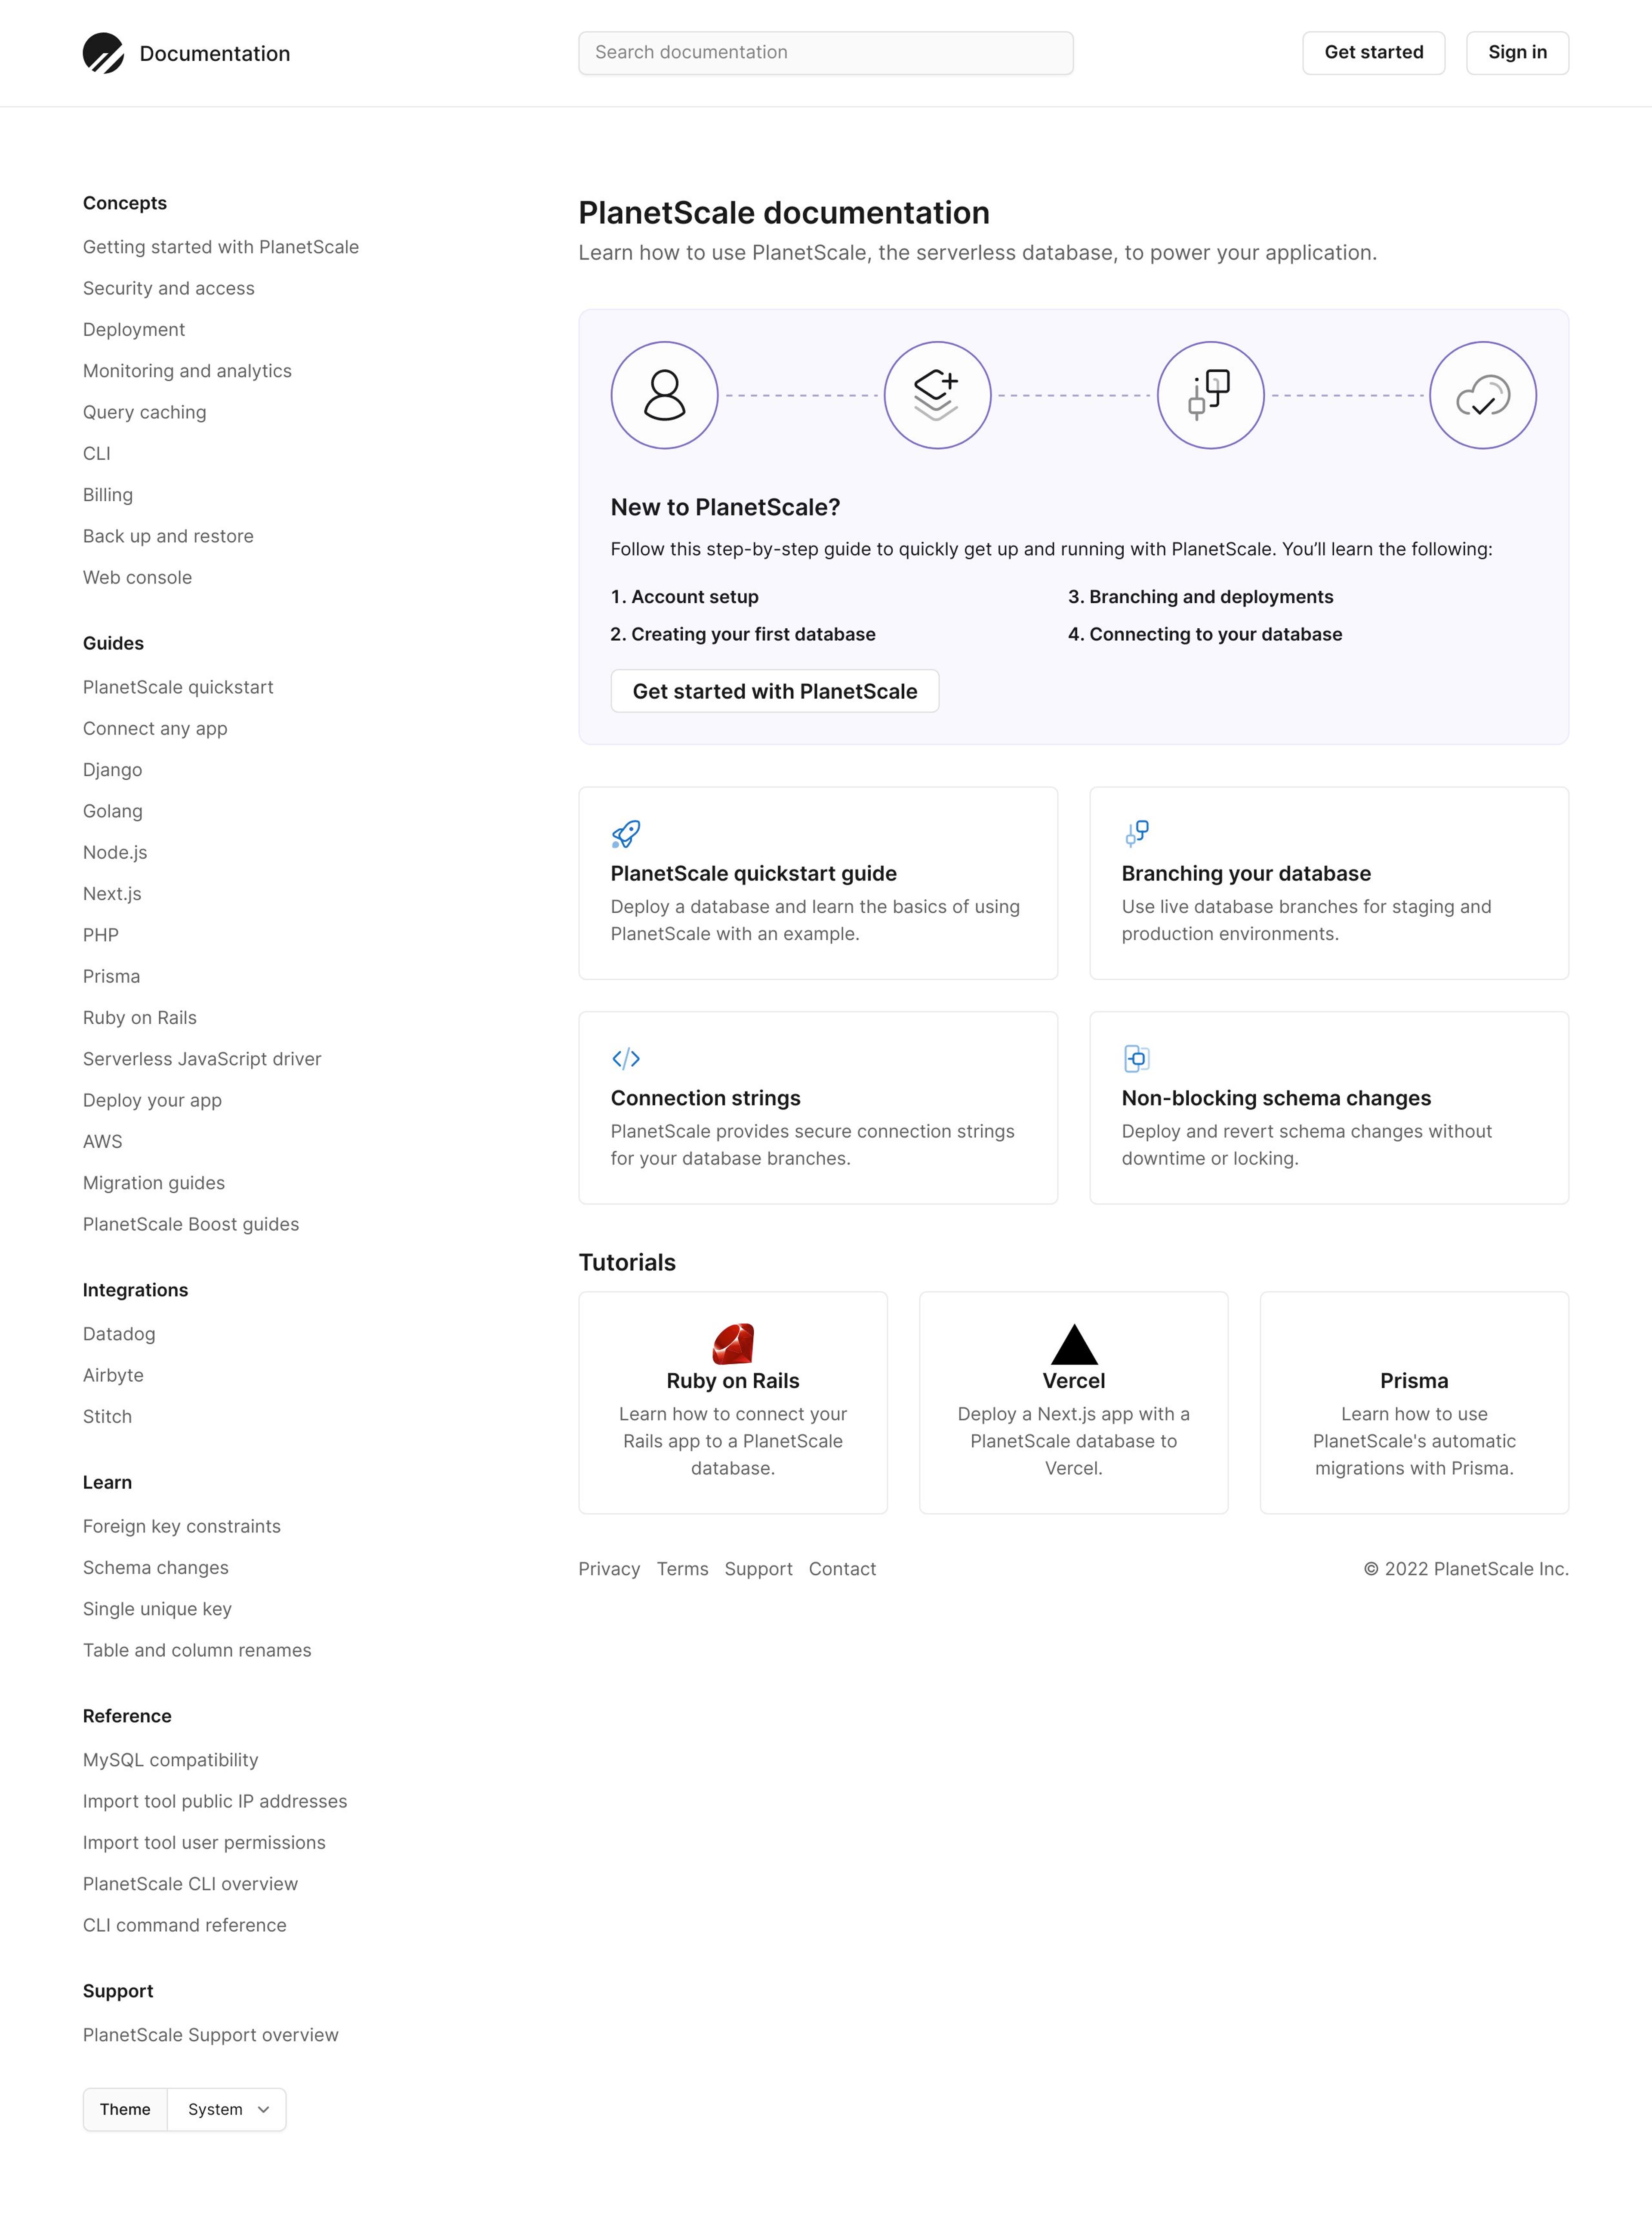Open Web console link

tap(137, 577)
